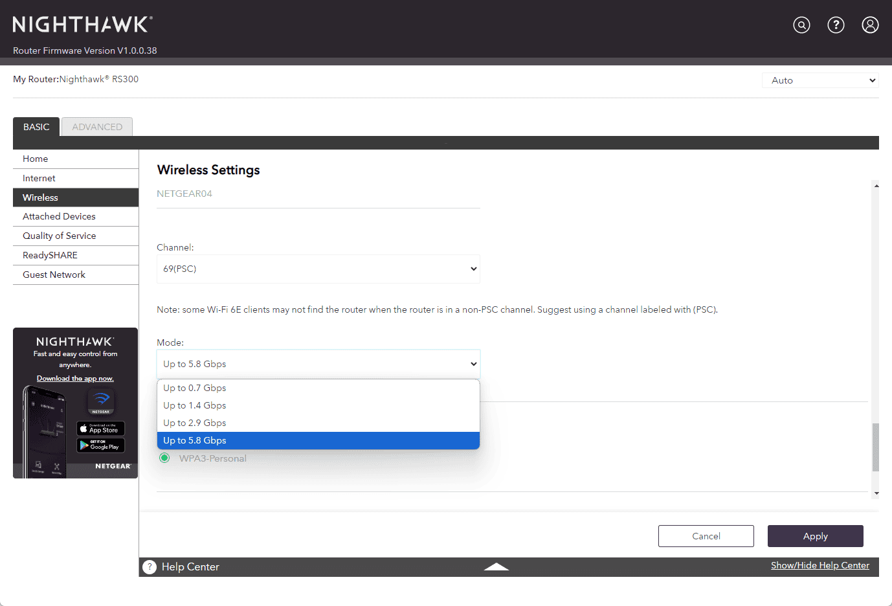This screenshot has width=892, height=606.
Task: Click the Show/Hide Help Center link
Action: (820, 565)
